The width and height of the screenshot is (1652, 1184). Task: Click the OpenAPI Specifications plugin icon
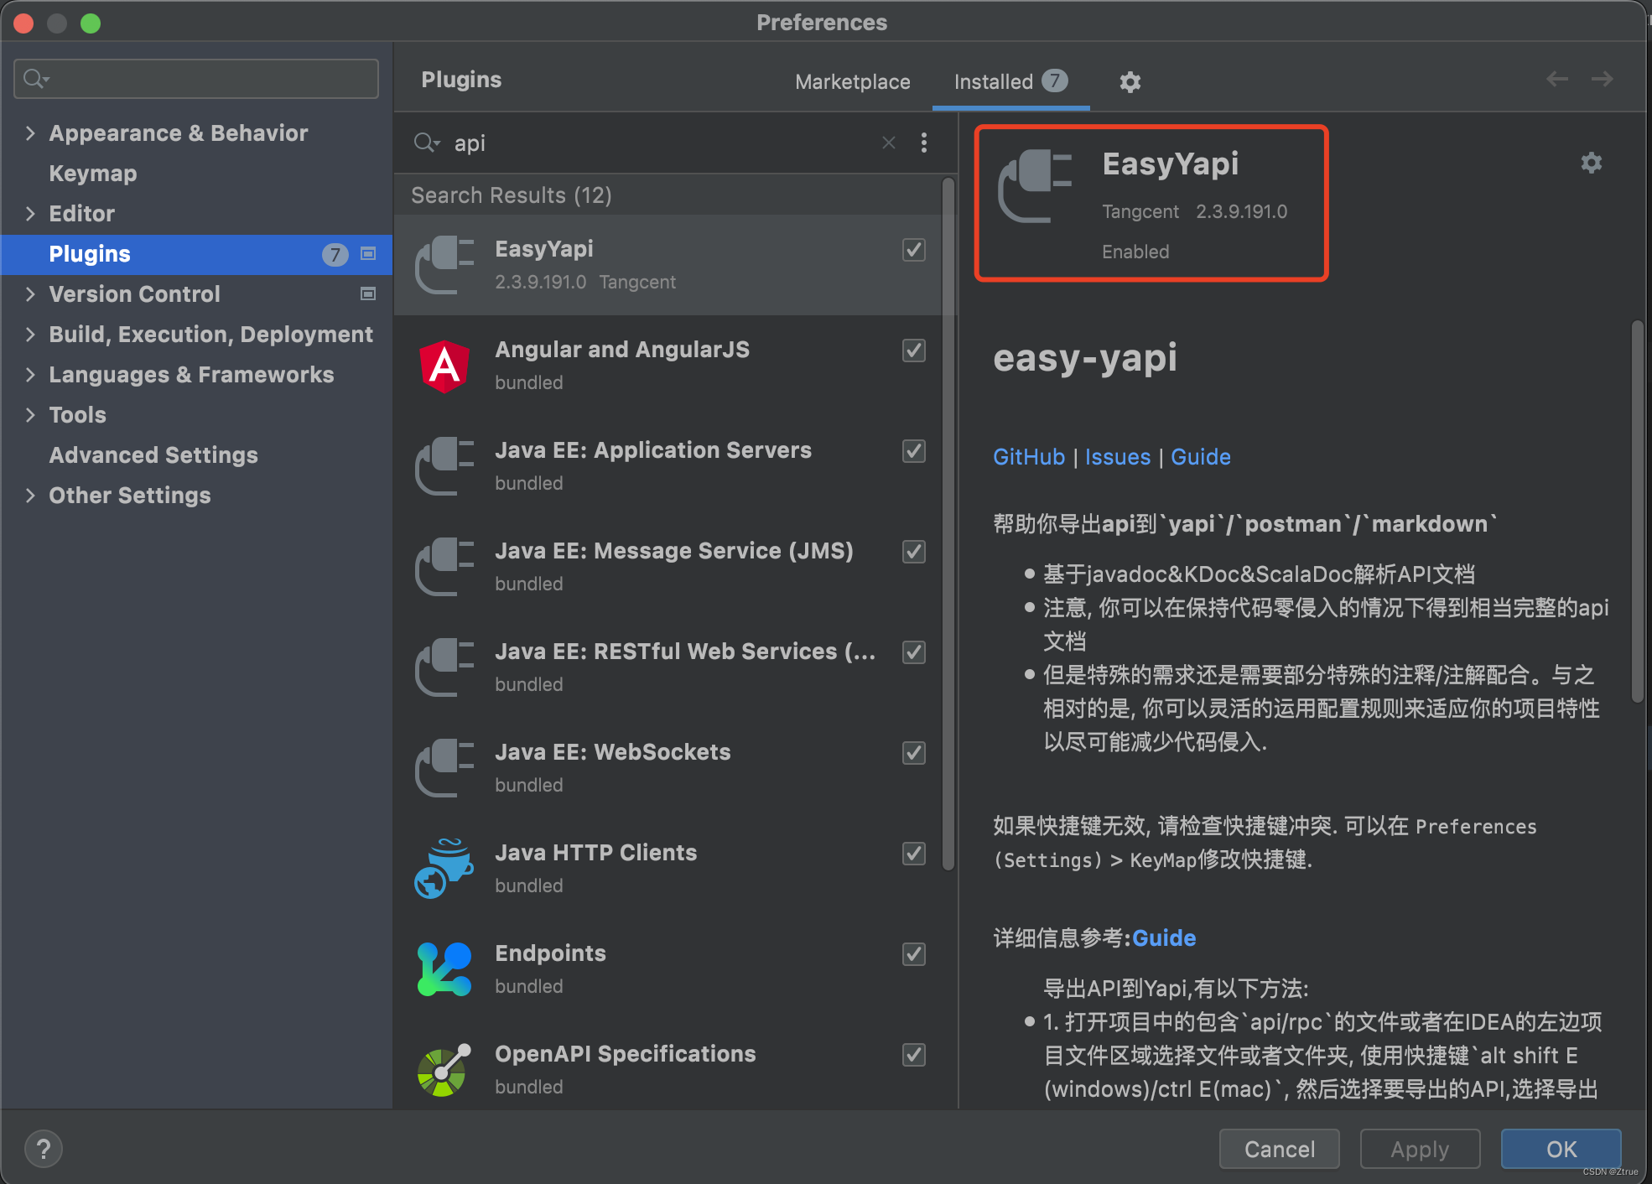click(x=444, y=1070)
